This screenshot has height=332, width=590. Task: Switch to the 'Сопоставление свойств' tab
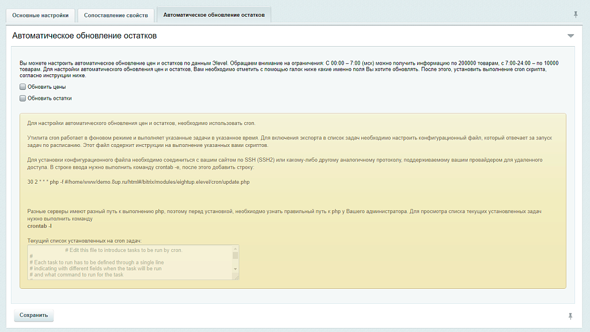(x=115, y=15)
